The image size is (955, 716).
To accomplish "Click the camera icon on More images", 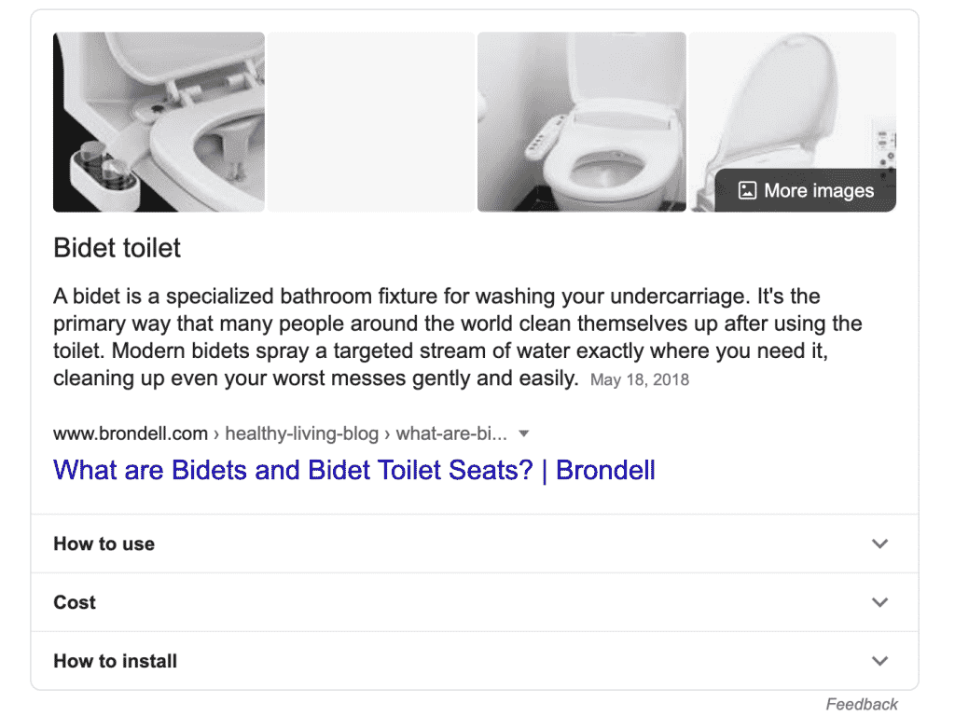I will [745, 190].
